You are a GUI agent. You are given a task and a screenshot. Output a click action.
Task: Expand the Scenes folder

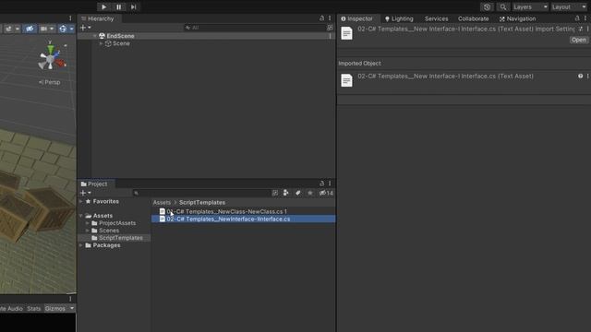tap(88, 231)
